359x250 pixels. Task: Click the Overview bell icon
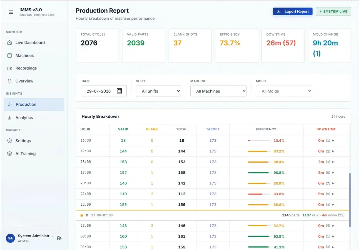click(10, 81)
